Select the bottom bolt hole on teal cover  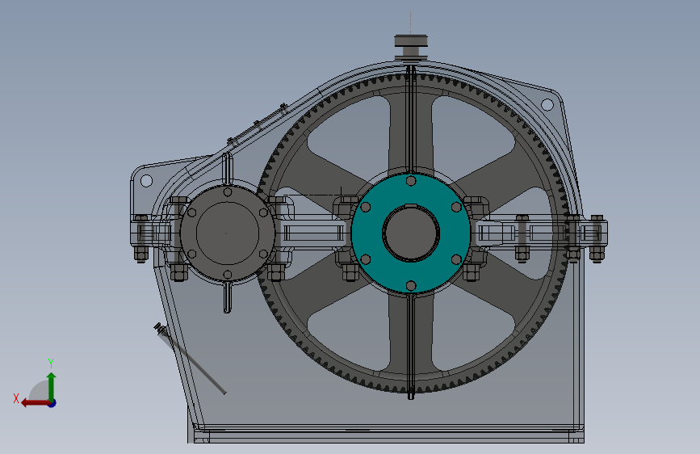pyautogui.click(x=411, y=285)
